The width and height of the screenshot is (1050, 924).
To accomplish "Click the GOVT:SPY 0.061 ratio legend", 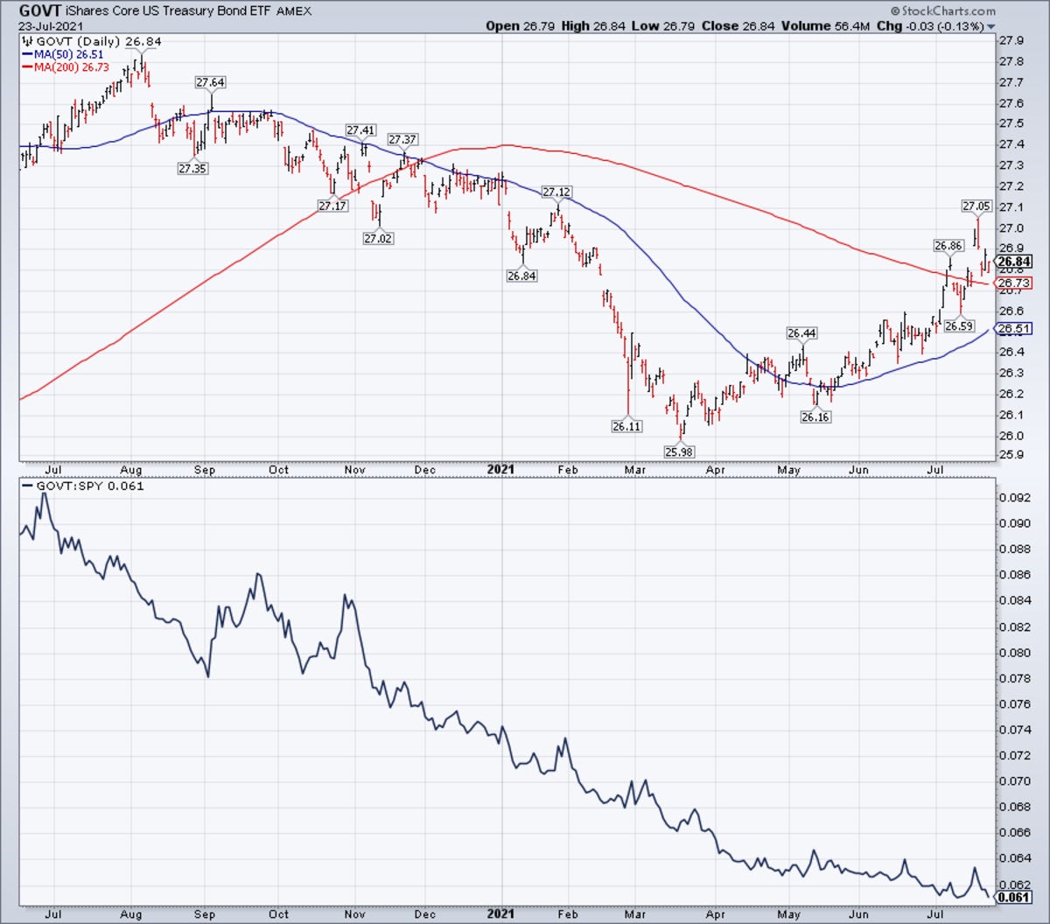I will pyautogui.click(x=84, y=486).
